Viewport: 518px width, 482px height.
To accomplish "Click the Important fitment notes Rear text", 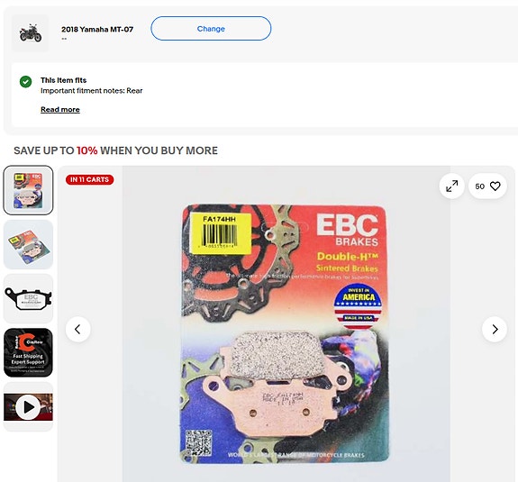I will point(92,91).
